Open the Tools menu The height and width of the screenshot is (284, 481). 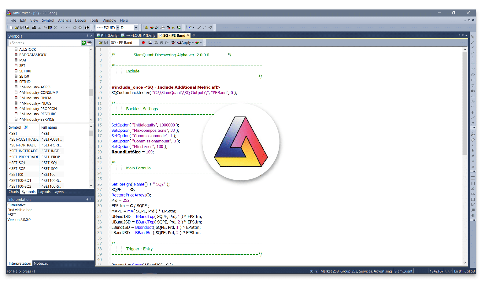[x=94, y=20]
